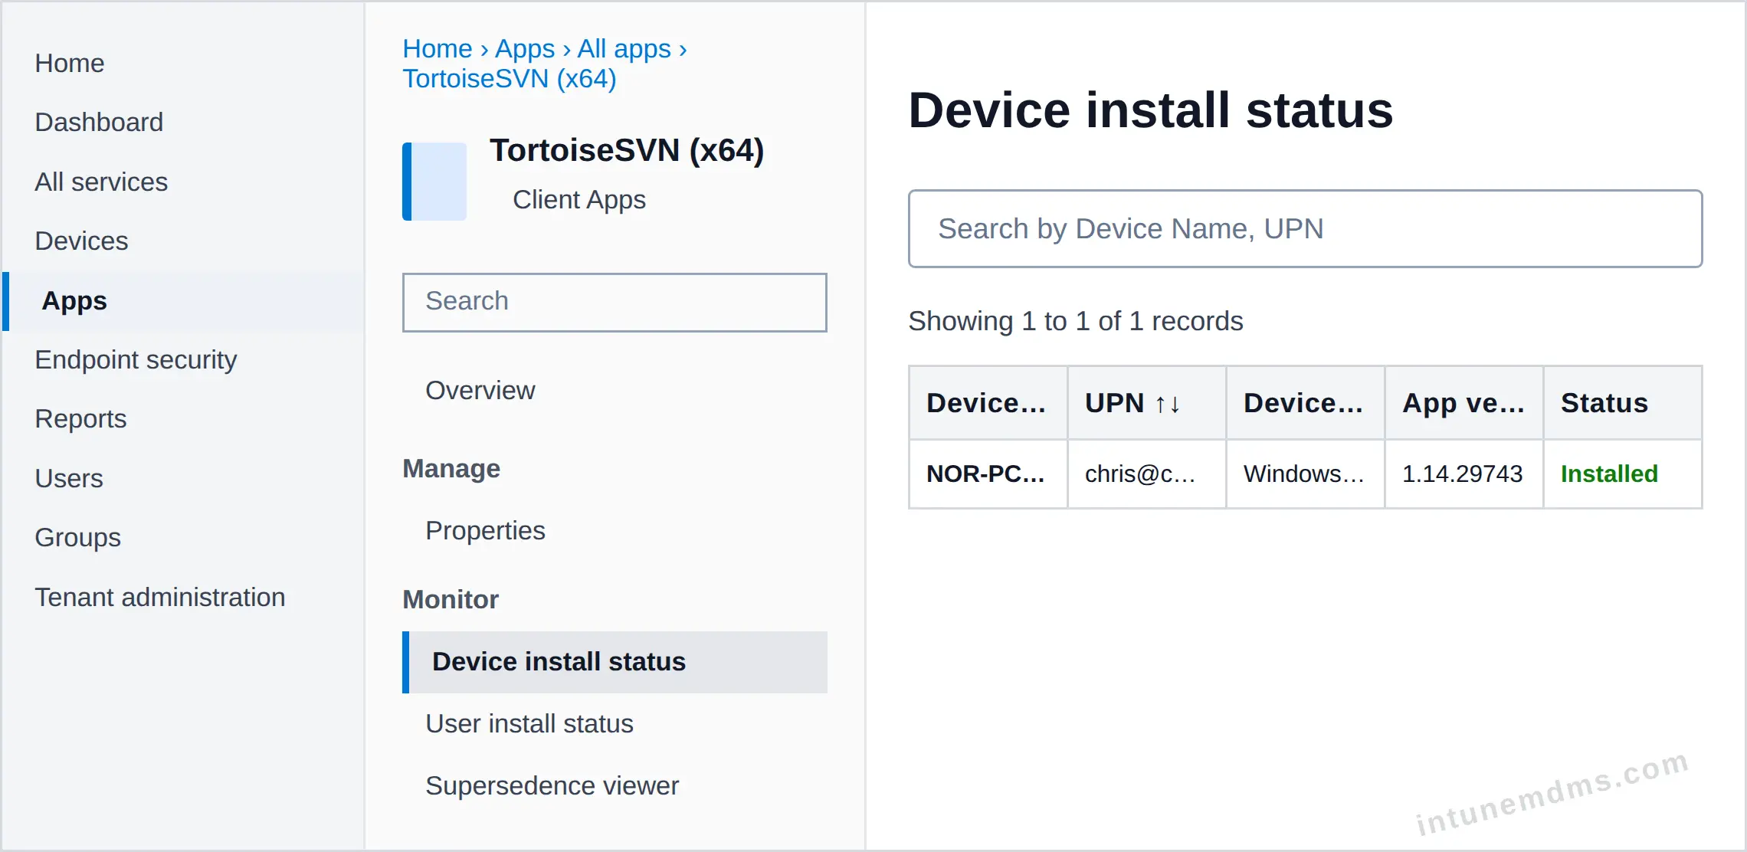Focus Search by Device Name, UPN field
The height and width of the screenshot is (852, 1747).
point(1305,228)
